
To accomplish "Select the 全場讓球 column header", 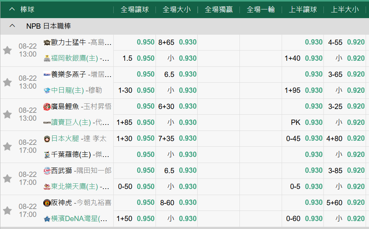I will coord(135,9).
